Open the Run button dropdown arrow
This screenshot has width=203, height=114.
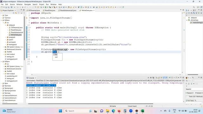coord(48,7)
